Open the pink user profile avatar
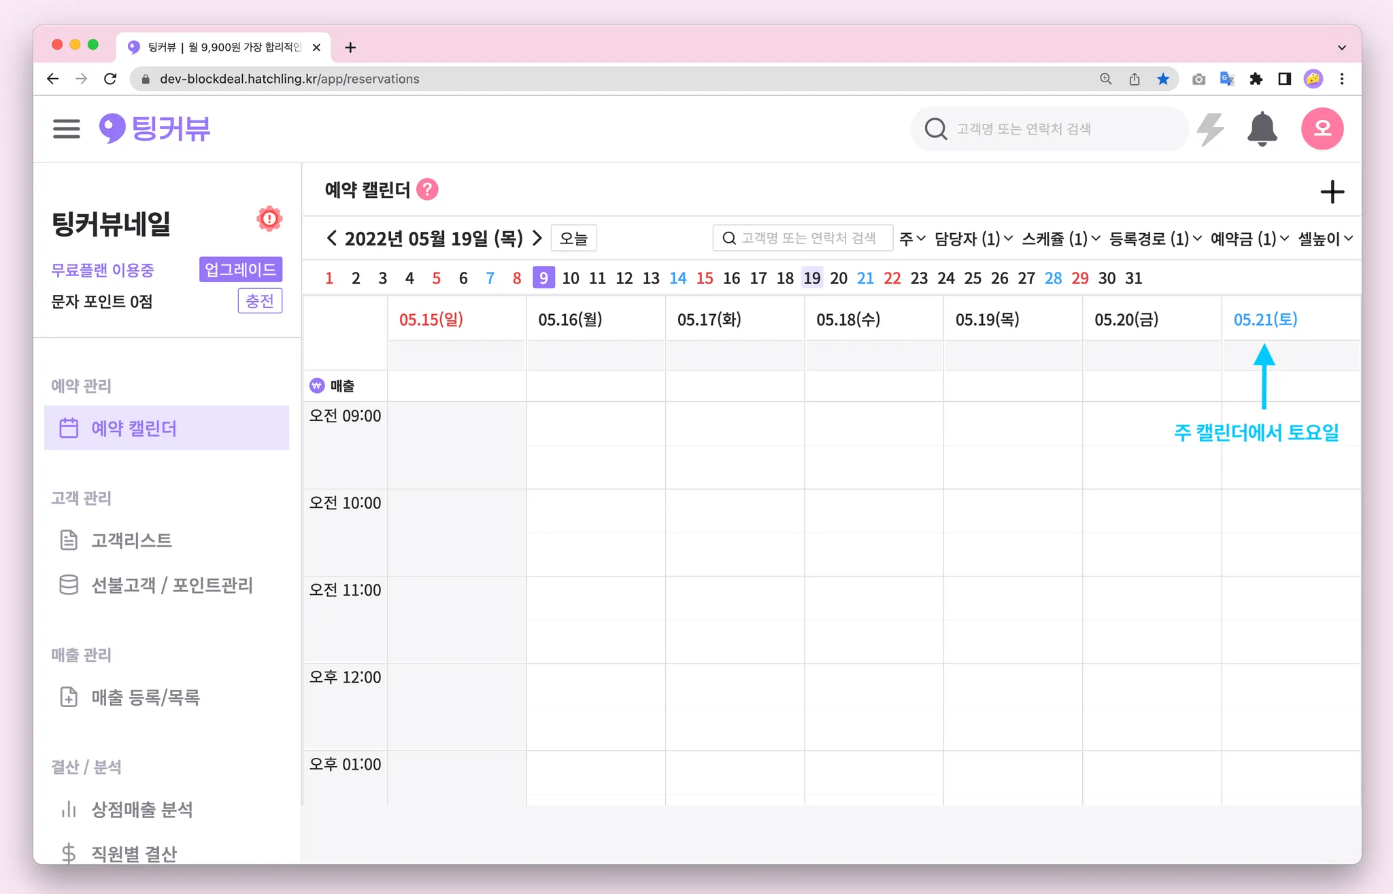Image resolution: width=1393 pixels, height=894 pixels. (1322, 128)
